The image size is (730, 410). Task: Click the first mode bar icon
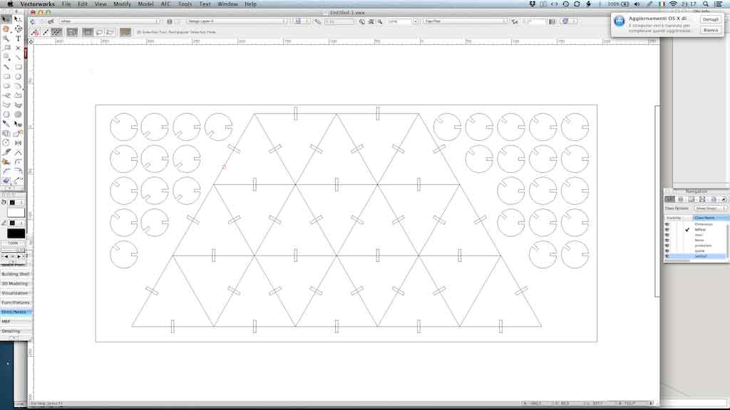(35, 32)
